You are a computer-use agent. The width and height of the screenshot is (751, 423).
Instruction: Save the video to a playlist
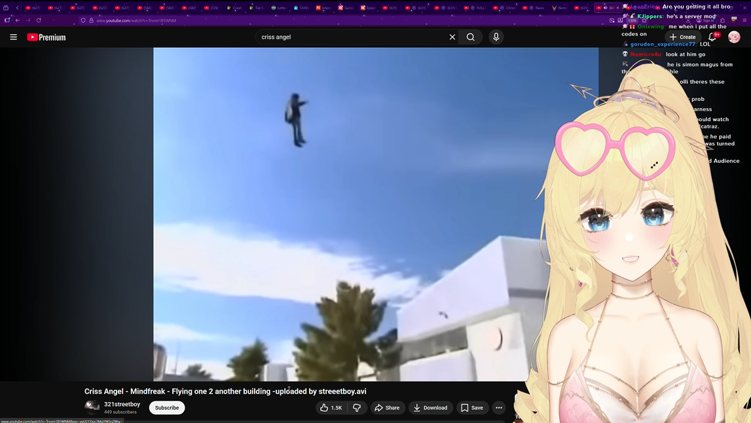(472, 408)
